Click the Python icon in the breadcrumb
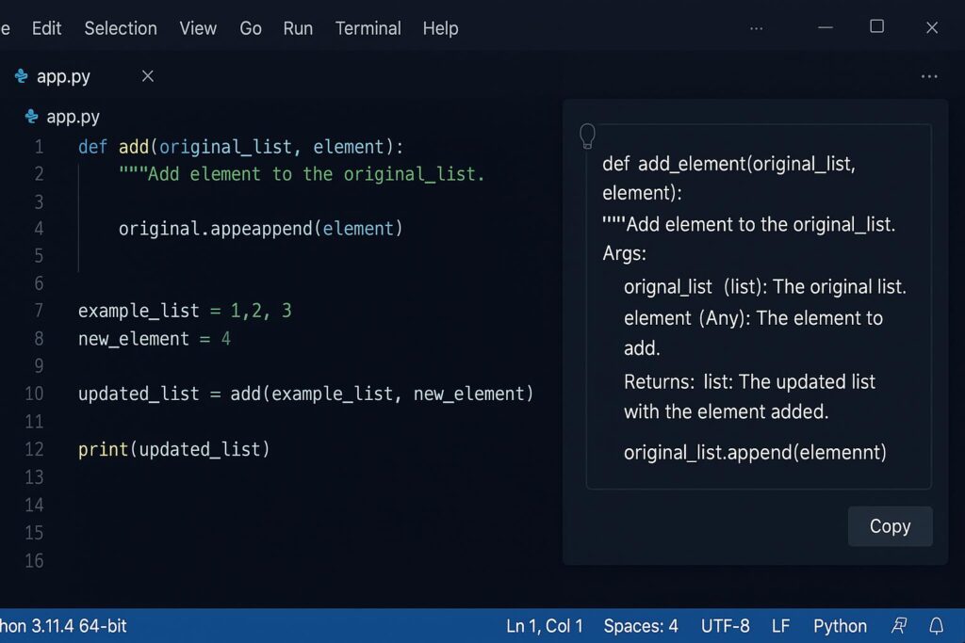The image size is (965, 643). tap(31, 116)
